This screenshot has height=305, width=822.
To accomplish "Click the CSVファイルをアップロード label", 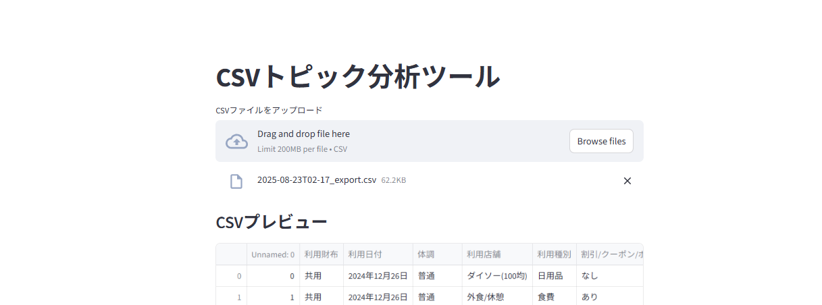I will [x=269, y=110].
